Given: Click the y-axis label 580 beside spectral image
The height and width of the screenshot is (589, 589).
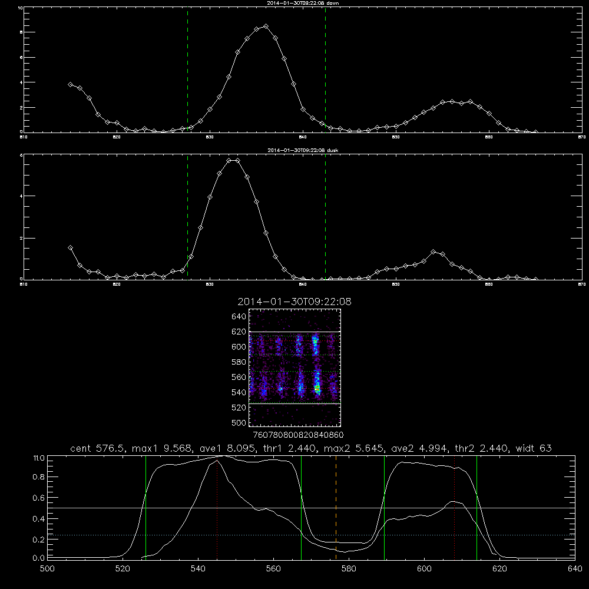Looking at the screenshot, I should pyautogui.click(x=239, y=362).
